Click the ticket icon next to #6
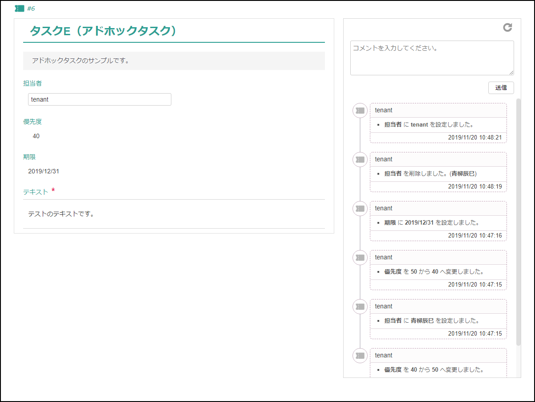The image size is (535, 402). (x=20, y=8)
